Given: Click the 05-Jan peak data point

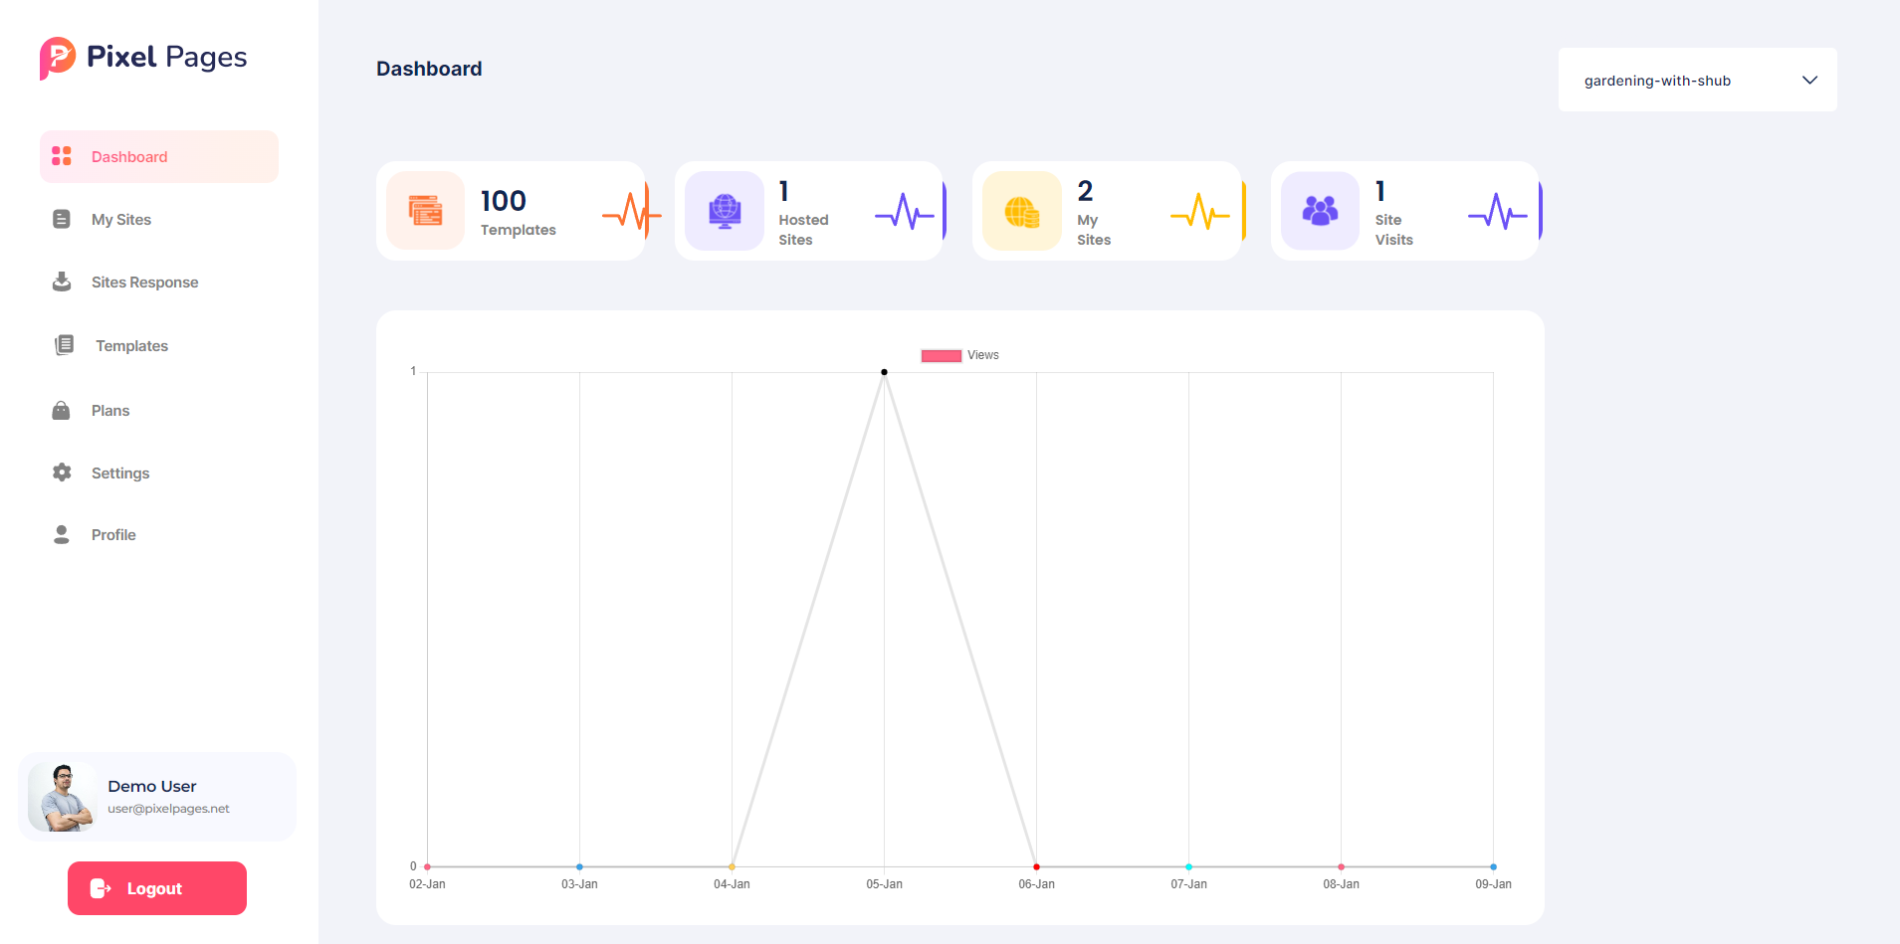Looking at the screenshot, I should coord(884,372).
